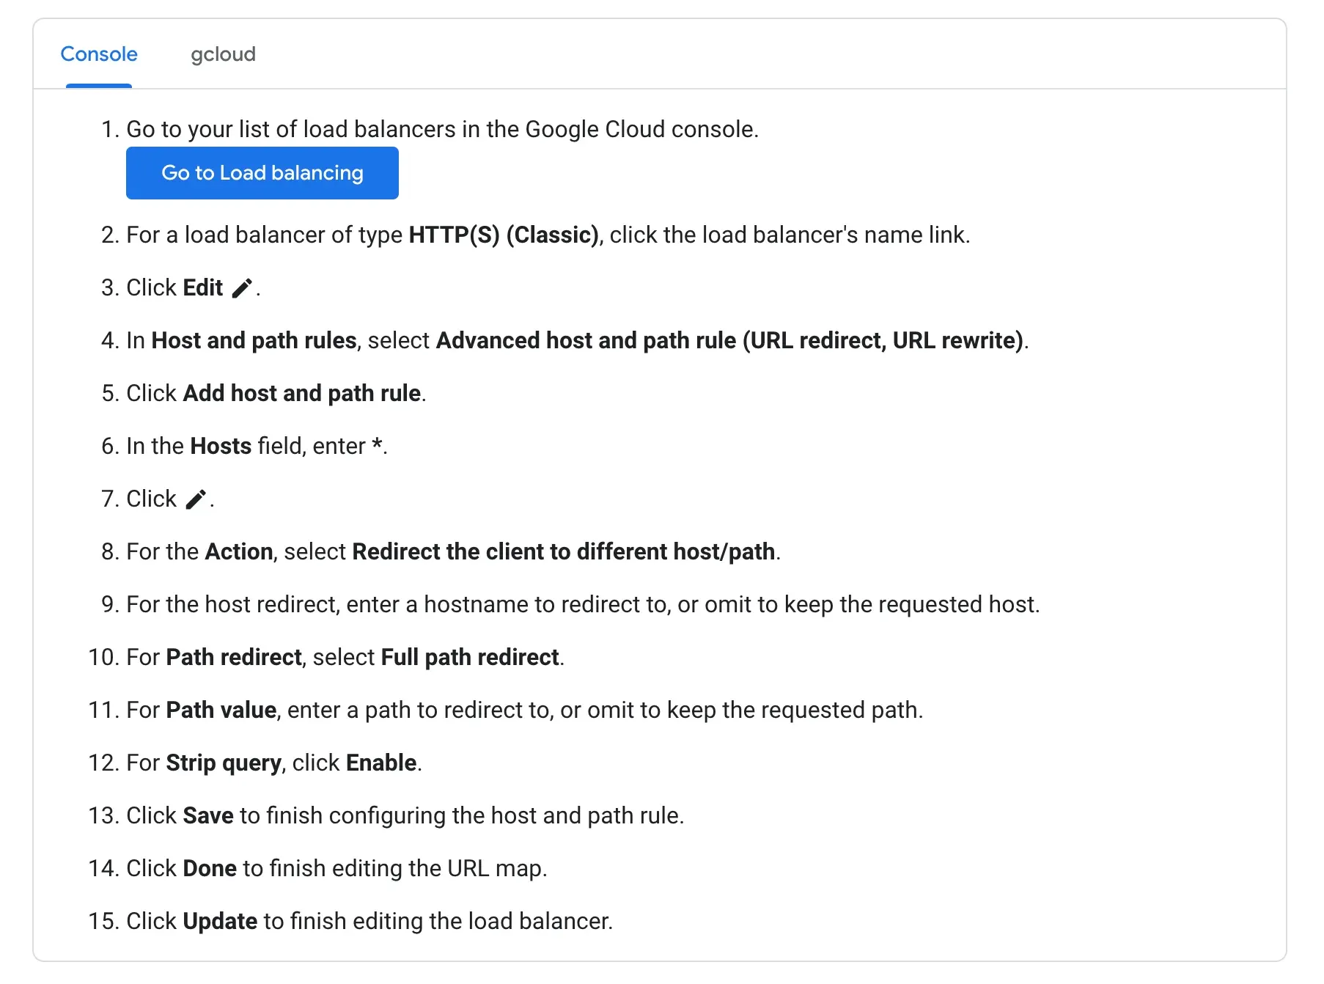Select the Full path redirect text in step 10
This screenshot has height=984, width=1324.
click(470, 657)
